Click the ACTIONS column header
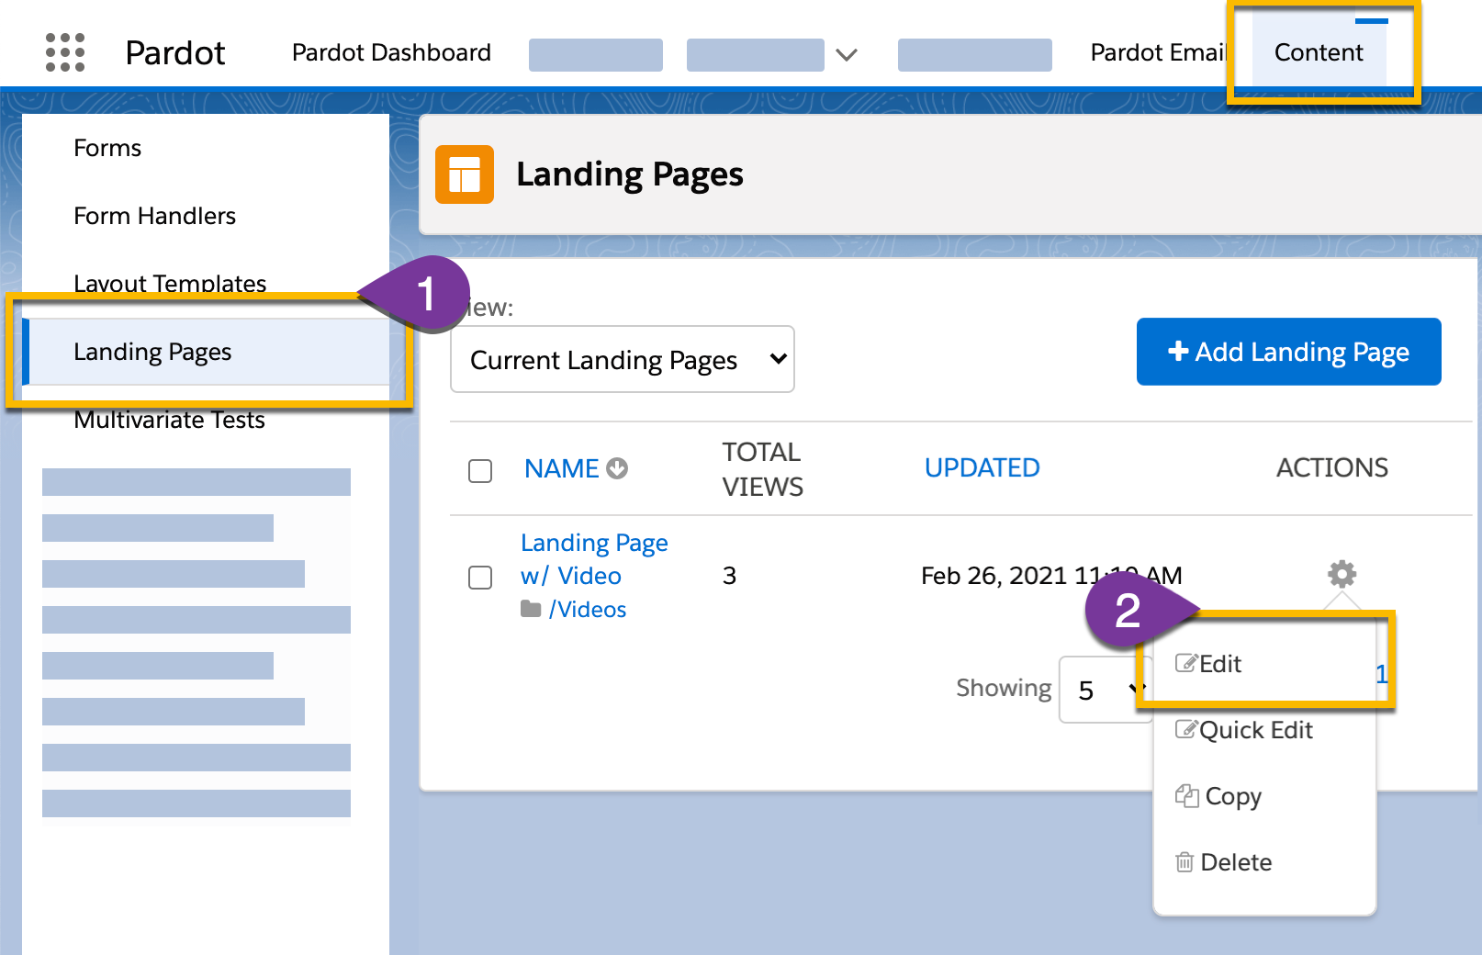The height and width of the screenshot is (955, 1482). click(1331, 468)
